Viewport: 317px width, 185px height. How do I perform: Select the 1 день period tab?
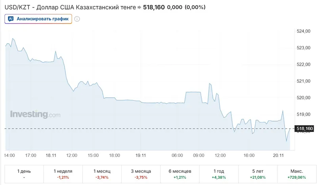click(x=24, y=174)
